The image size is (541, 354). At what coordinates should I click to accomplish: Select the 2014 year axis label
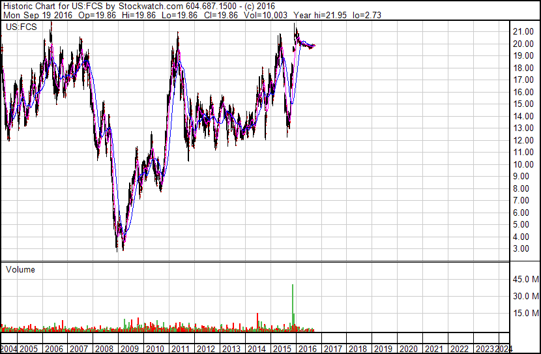[256, 349]
